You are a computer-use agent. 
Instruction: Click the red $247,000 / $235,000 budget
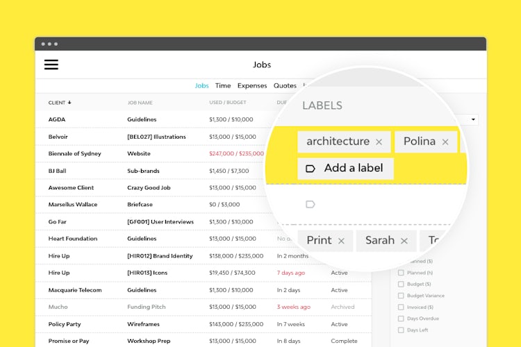coord(236,154)
